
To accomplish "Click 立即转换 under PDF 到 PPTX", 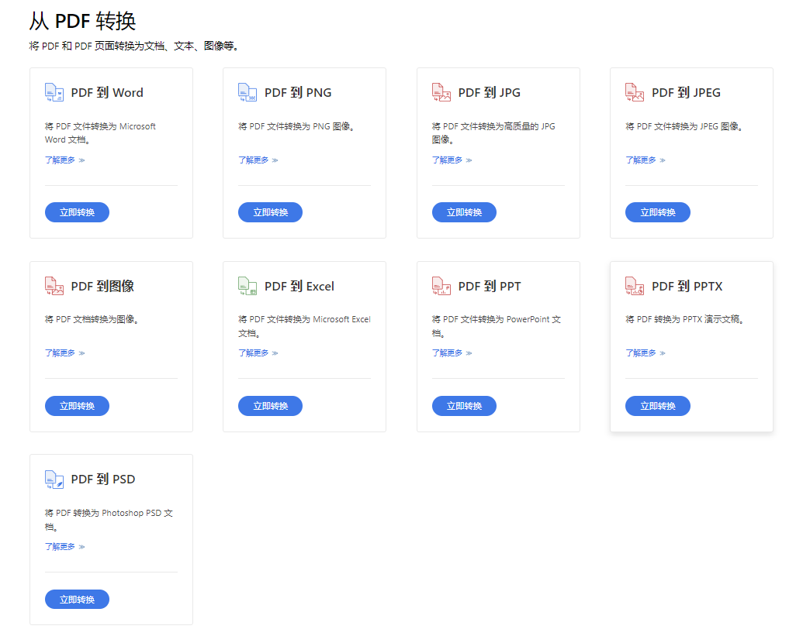I will [x=658, y=406].
